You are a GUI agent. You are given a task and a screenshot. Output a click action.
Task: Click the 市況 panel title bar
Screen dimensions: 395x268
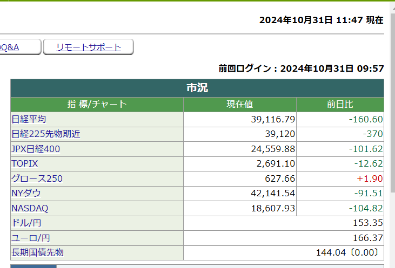(x=197, y=88)
